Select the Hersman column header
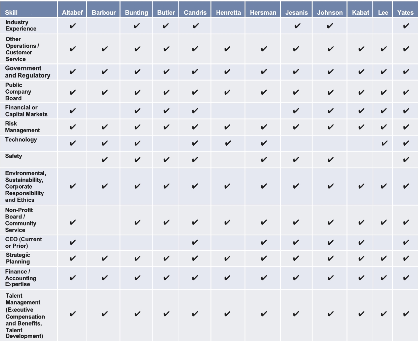 pyautogui.click(x=263, y=12)
